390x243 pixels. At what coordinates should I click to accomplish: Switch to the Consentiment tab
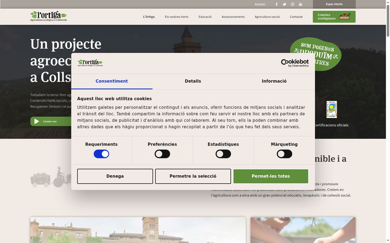pos(112,81)
